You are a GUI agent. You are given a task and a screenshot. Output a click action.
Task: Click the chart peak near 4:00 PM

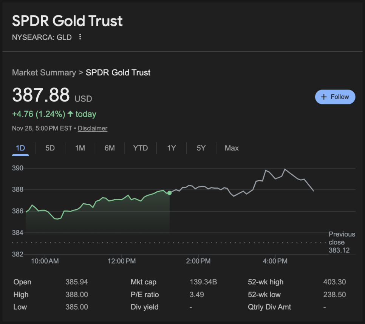[x=285, y=169]
